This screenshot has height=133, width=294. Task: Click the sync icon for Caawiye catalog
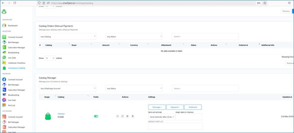[123, 116]
